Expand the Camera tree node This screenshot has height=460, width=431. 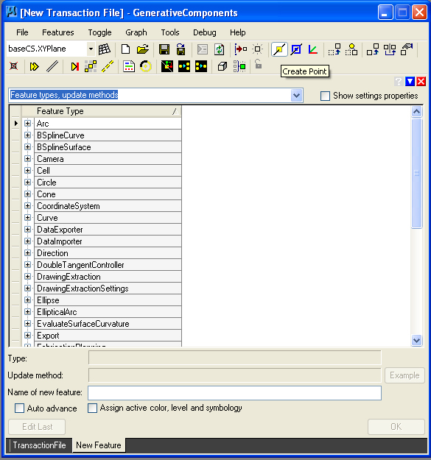pos(27,159)
